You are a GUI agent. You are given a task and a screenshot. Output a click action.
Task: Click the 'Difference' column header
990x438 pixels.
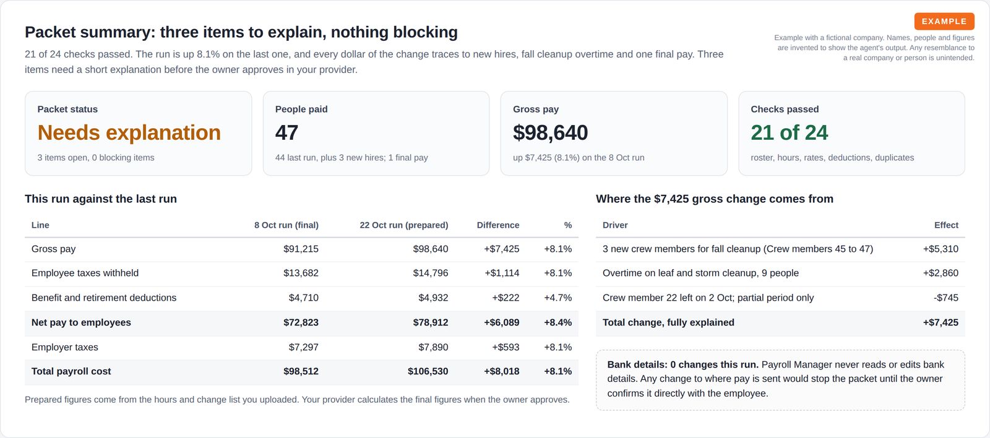(x=498, y=225)
